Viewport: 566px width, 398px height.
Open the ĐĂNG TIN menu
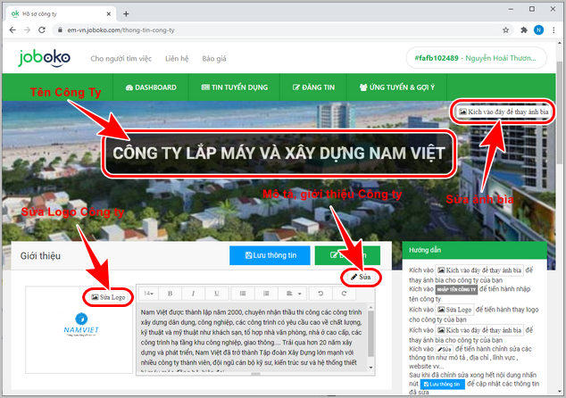tap(313, 87)
